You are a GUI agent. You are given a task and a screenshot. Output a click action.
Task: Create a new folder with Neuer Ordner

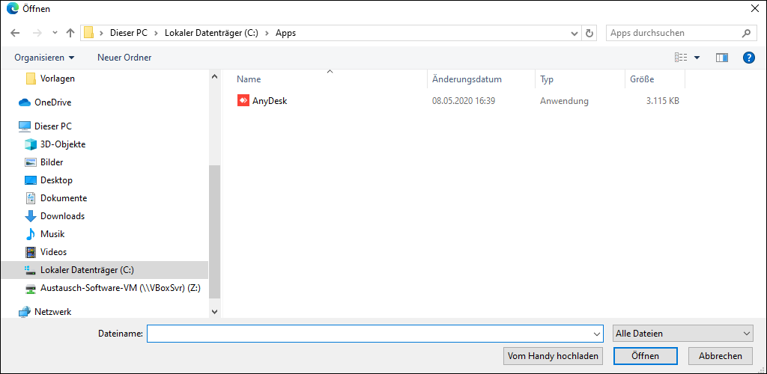[x=124, y=58]
